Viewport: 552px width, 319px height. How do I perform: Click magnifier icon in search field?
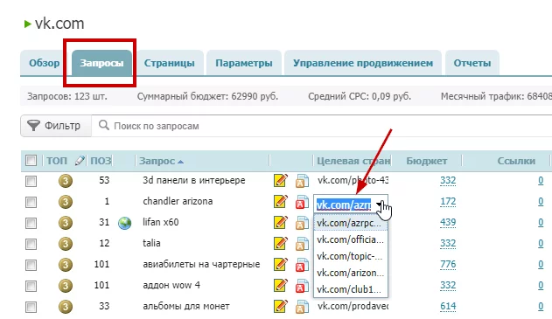[103, 125]
